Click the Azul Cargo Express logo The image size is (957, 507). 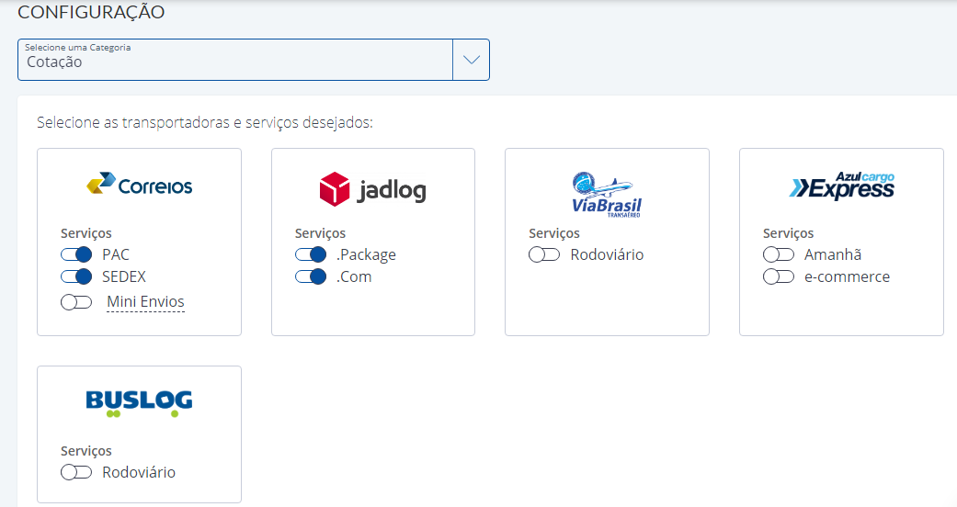[x=842, y=186]
